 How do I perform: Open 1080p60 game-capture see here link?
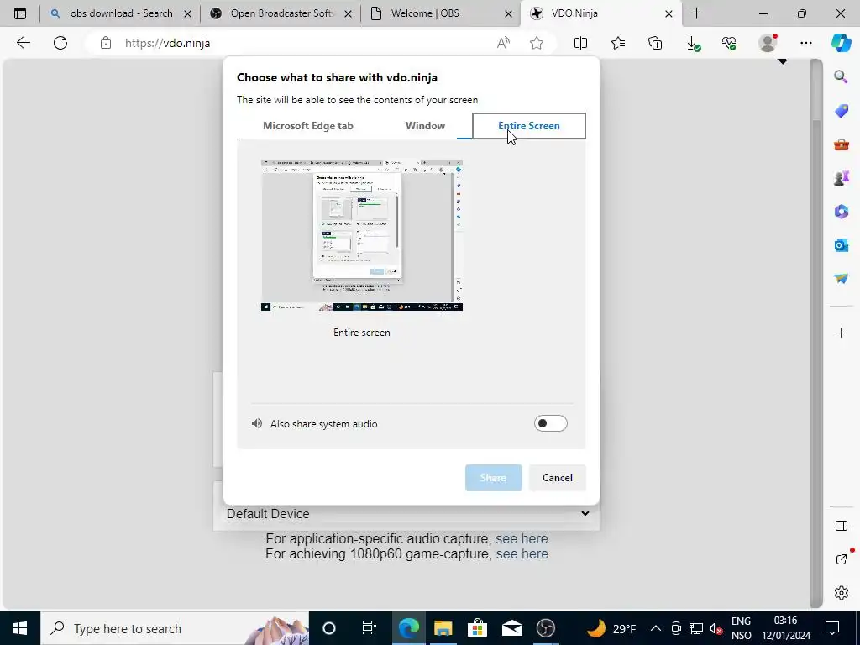tap(522, 554)
